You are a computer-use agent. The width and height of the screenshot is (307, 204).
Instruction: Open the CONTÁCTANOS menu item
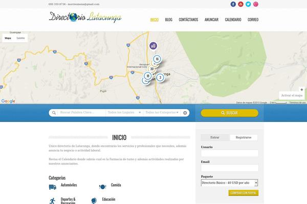point(188,20)
